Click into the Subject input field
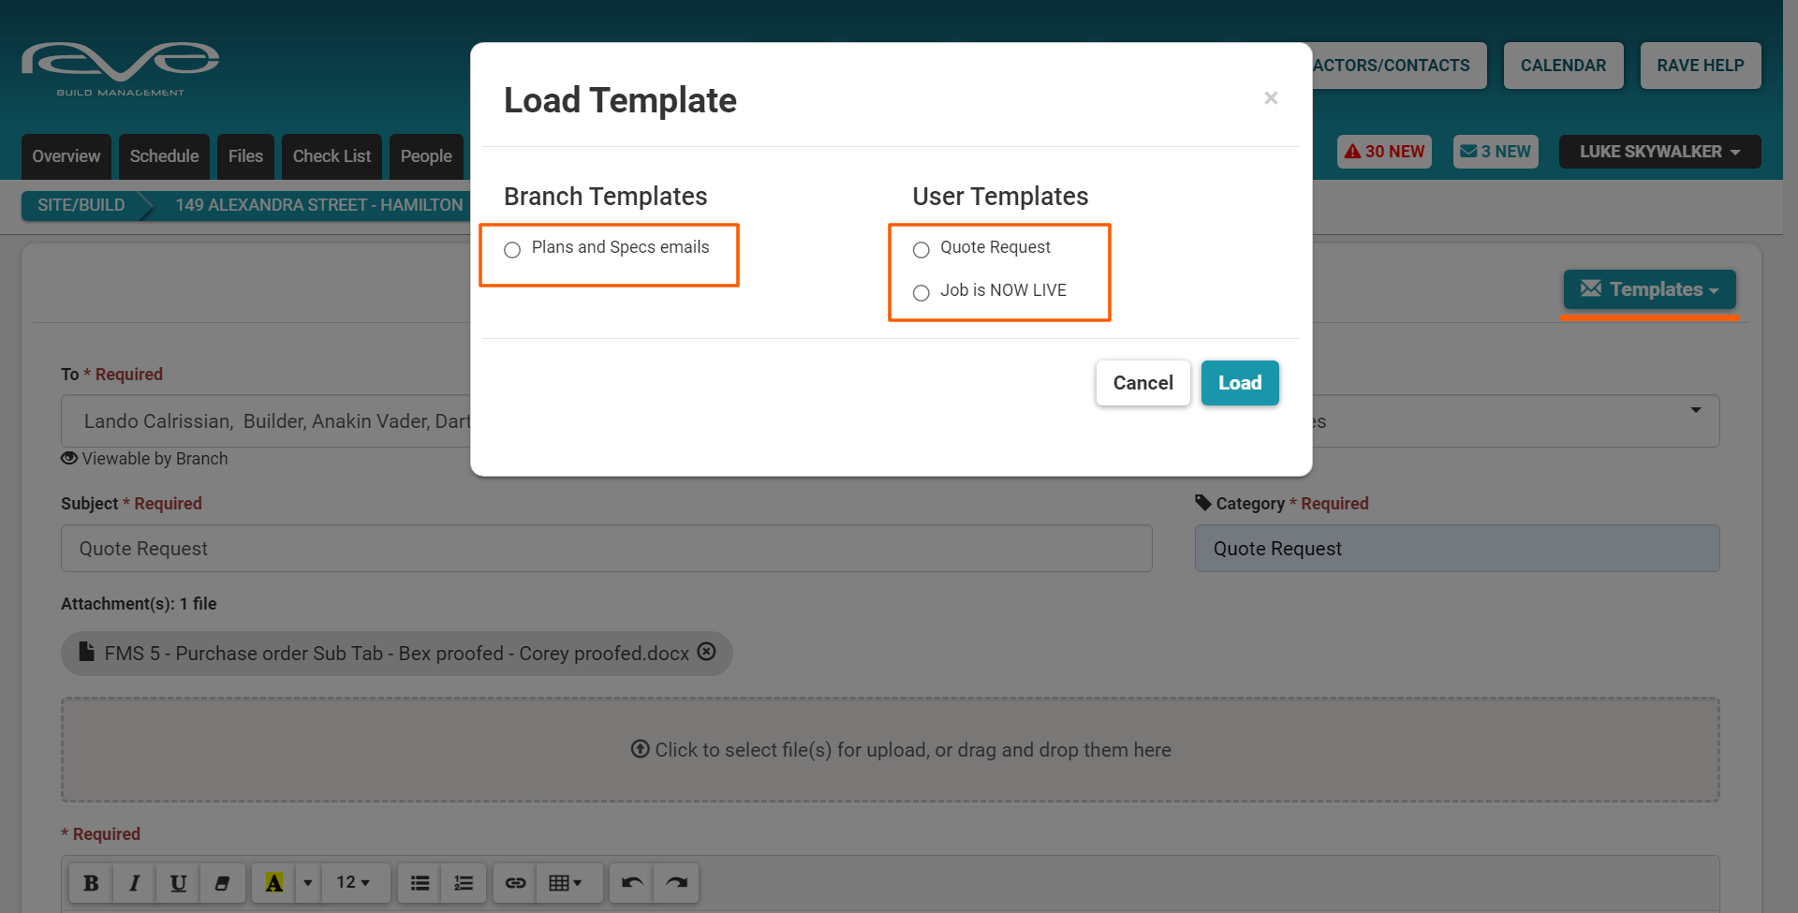Viewport: 1798px width, 913px height. point(606,549)
